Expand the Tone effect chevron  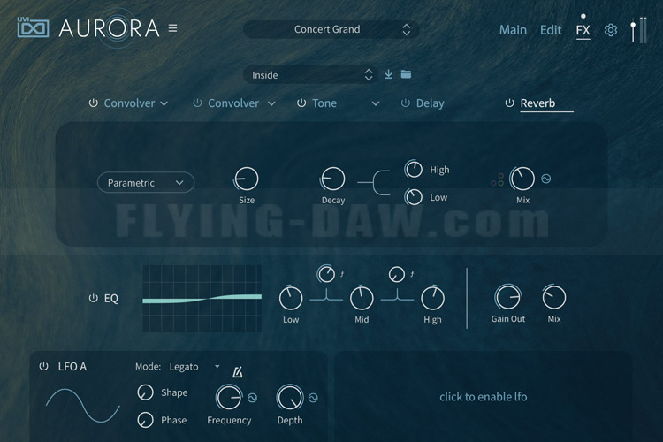click(x=376, y=103)
